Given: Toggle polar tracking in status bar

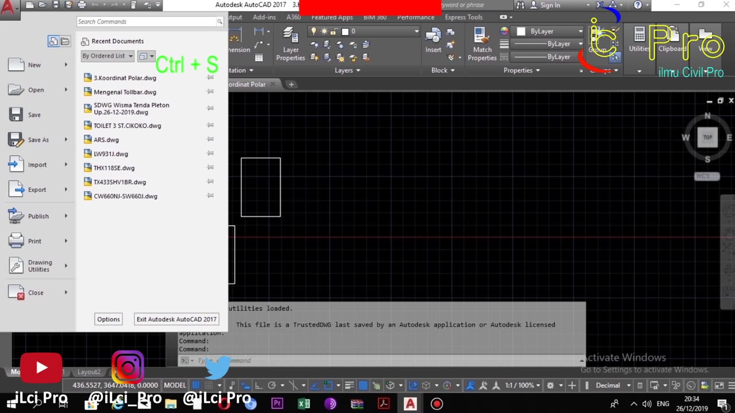Looking at the screenshot, I should click(272, 385).
